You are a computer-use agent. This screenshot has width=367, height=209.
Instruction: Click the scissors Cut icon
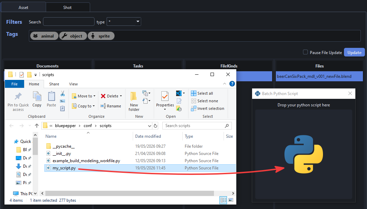coord(63,94)
